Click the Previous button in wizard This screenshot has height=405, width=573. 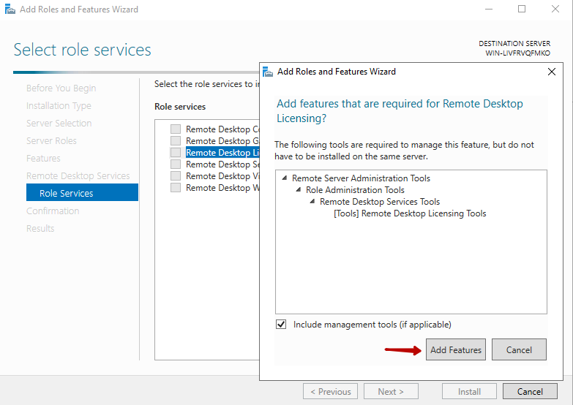[330, 391]
